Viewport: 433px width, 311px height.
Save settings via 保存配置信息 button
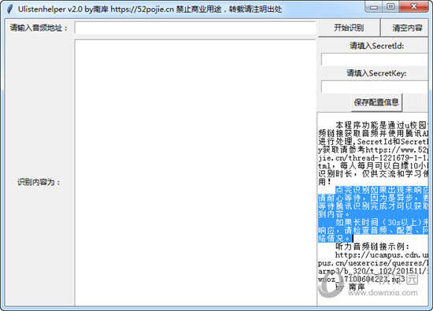pos(376,102)
